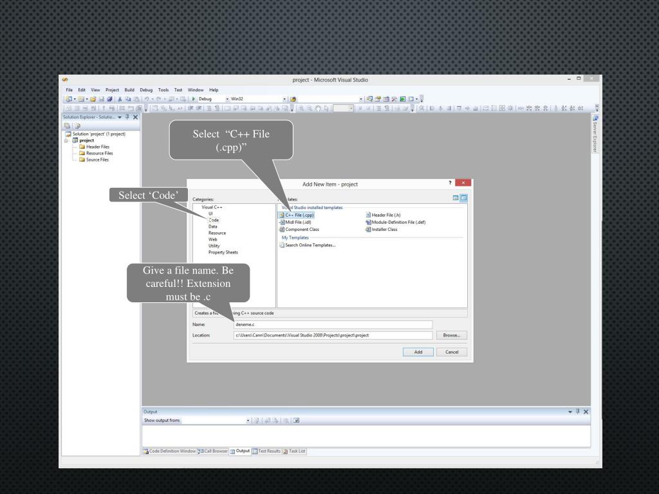Screen dimensions: 659x494
Task: Open the Find combo box dropdown arrow
Action: (x=361, y=99)
